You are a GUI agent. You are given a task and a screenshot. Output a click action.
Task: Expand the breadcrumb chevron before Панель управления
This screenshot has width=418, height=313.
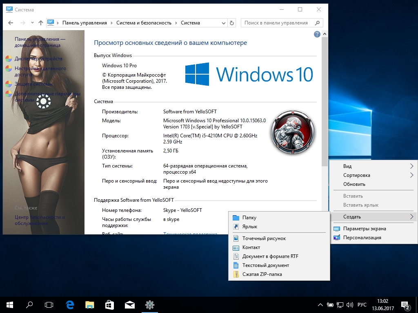tap(58, 23)
